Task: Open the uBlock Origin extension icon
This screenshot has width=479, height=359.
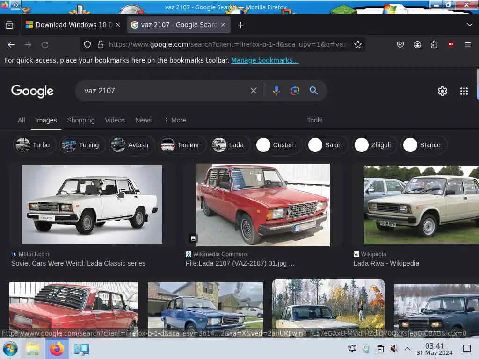Action: coord(450,44)
